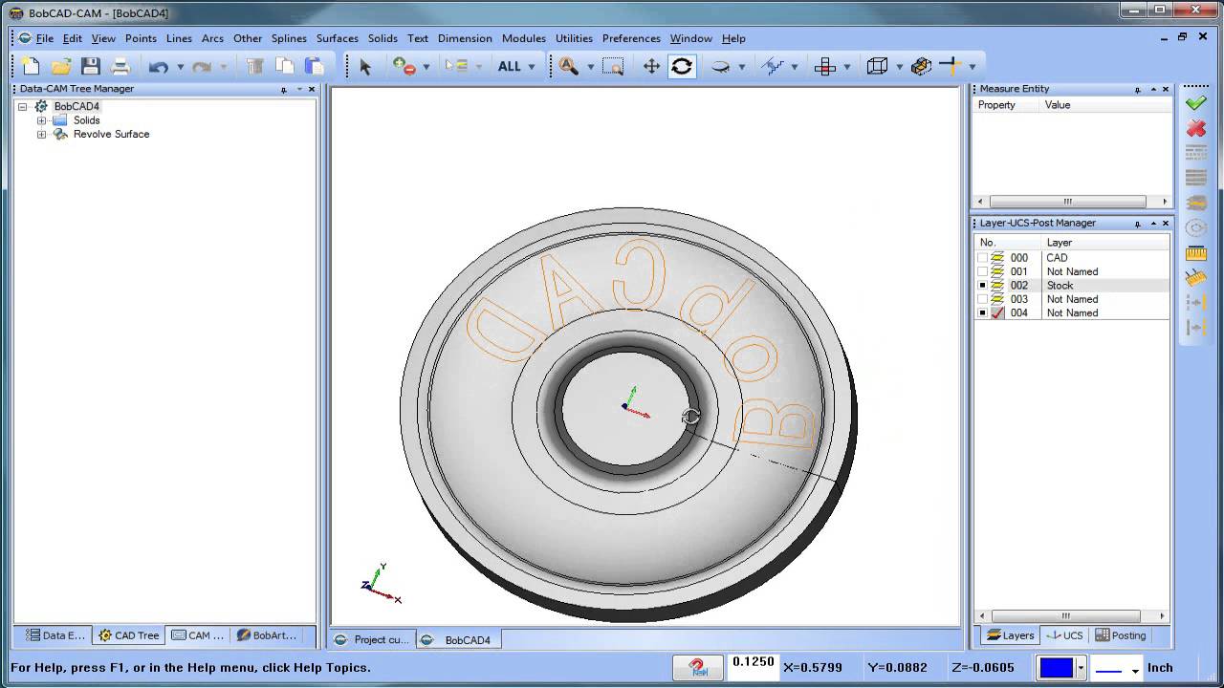1224x688 pixels.
Task: Close the Layer-UCS-Post Manager panel
Action: [1165, 224]
